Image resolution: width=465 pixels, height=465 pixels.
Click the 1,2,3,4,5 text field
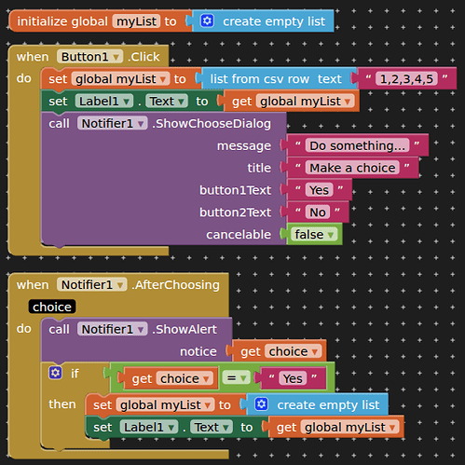pyautogui.click(x=406, y=79)
